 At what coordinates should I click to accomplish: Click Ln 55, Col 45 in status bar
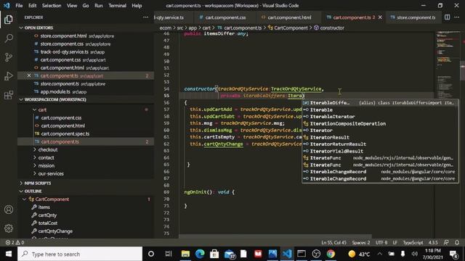[x=333, y=242]
